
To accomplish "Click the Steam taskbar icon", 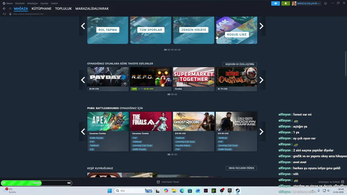I will point(237,191).
